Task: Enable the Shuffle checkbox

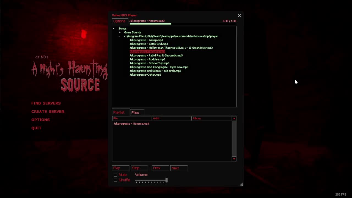Action: point(116,180)
